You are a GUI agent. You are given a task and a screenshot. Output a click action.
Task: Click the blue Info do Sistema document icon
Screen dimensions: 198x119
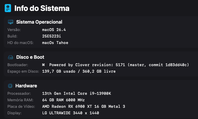point(8,8)
